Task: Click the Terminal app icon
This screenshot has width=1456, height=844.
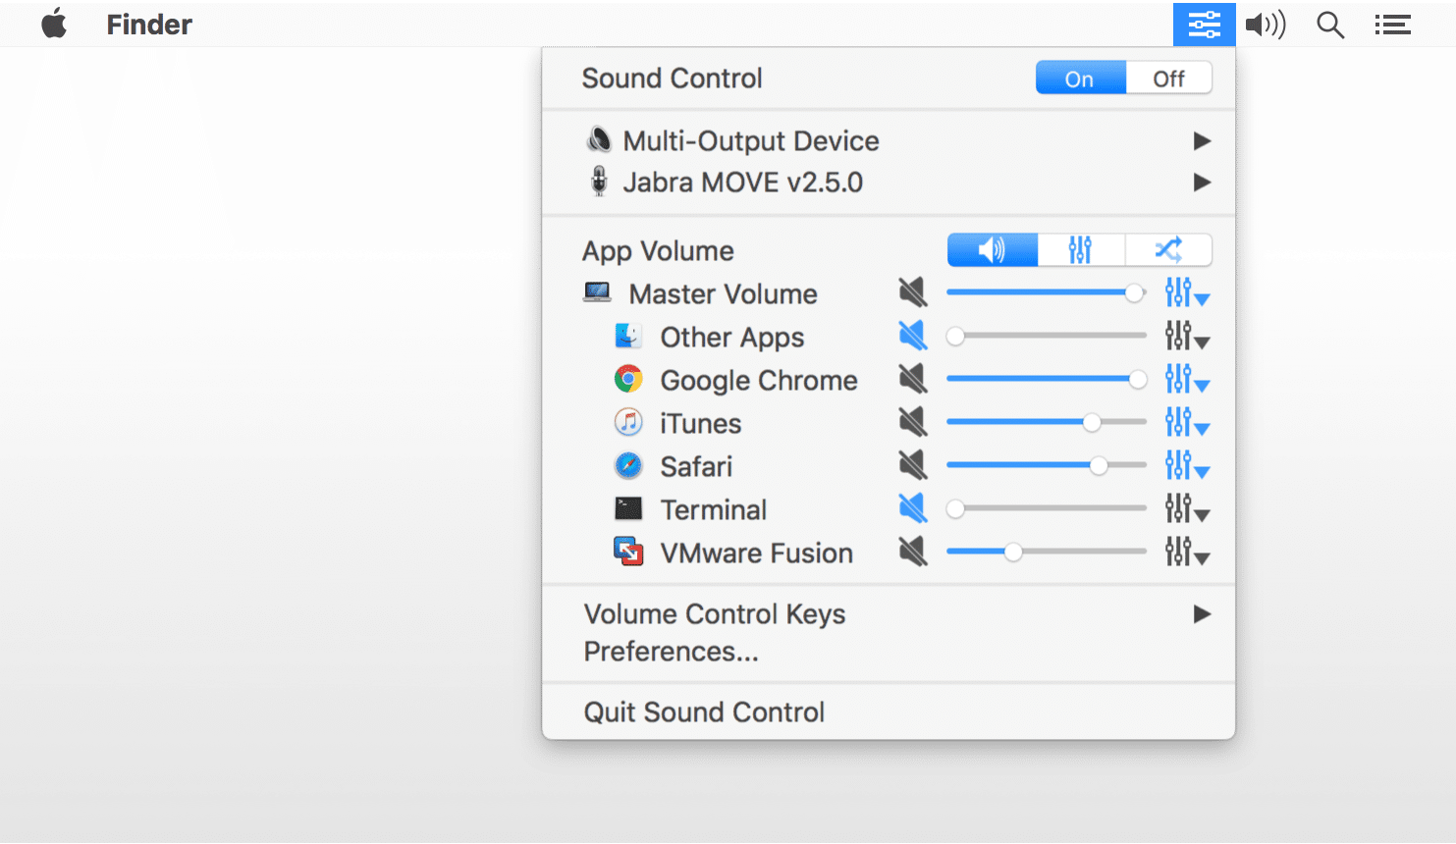Action: pos(628,508)
